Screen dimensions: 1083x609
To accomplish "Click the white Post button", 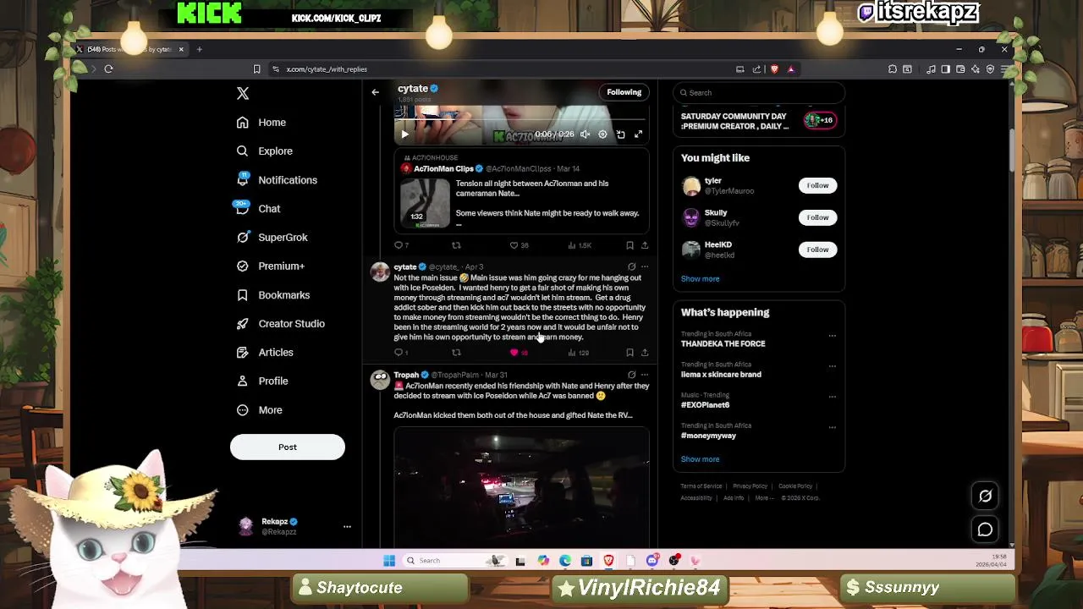I will [x=288, y=447].
